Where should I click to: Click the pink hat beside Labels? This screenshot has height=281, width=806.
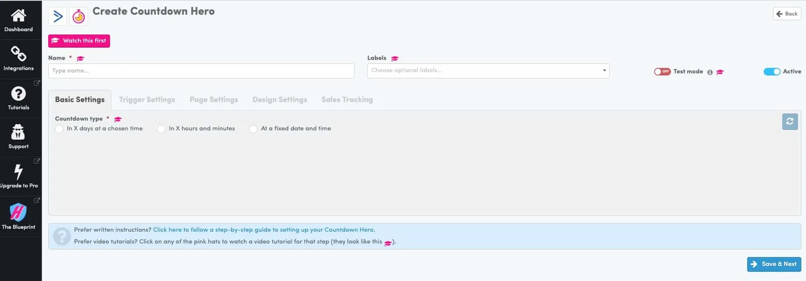(395, 58)
